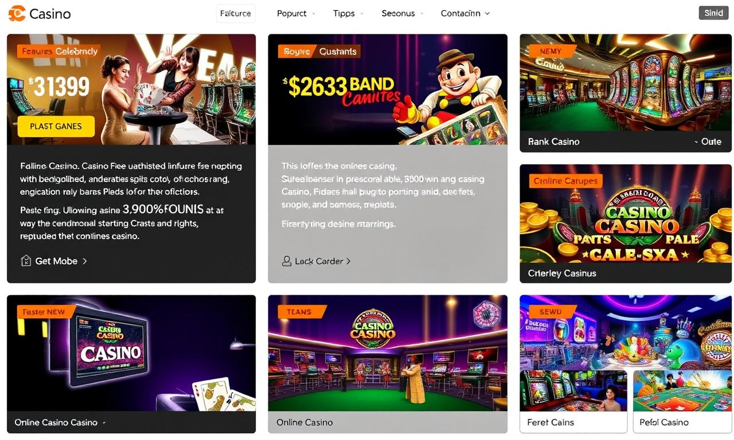Click the person icon beside Lack Carder
This screenshot has width=734, height=440.
(x=287, y=261)
